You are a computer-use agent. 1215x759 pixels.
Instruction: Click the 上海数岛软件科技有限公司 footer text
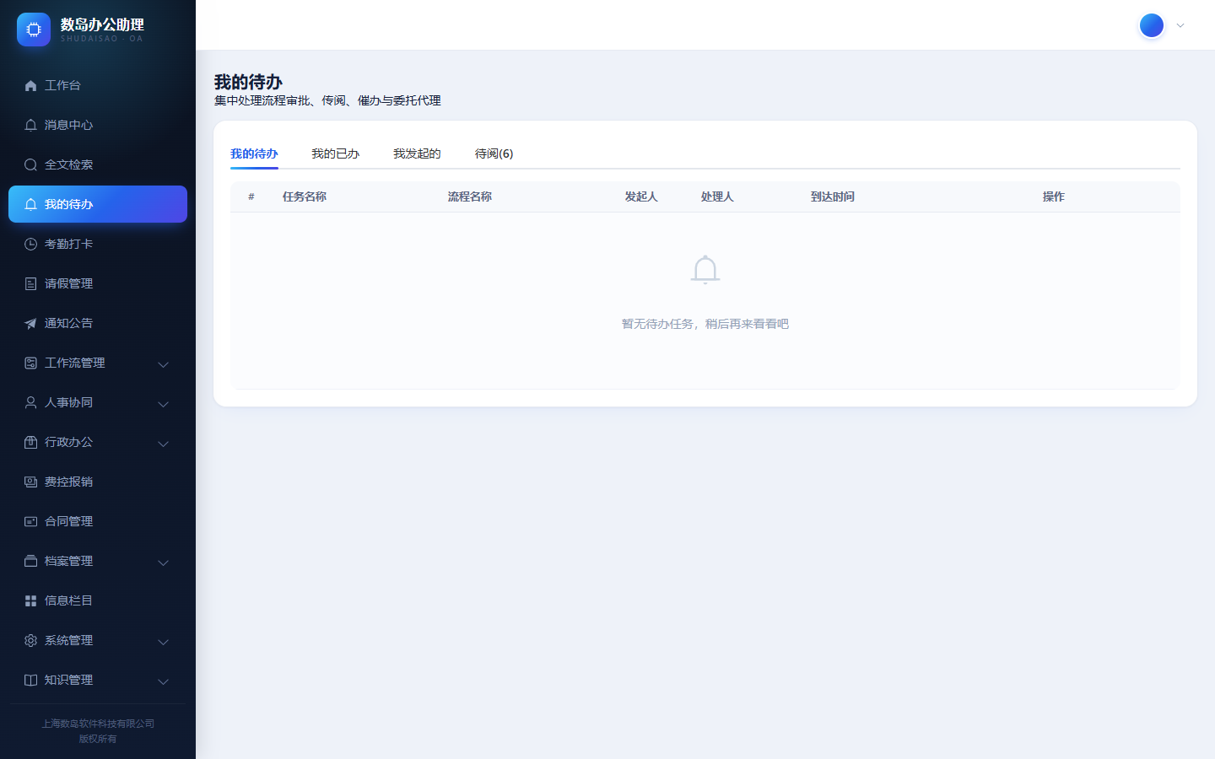pyautogui.click(x=98, y=724)
